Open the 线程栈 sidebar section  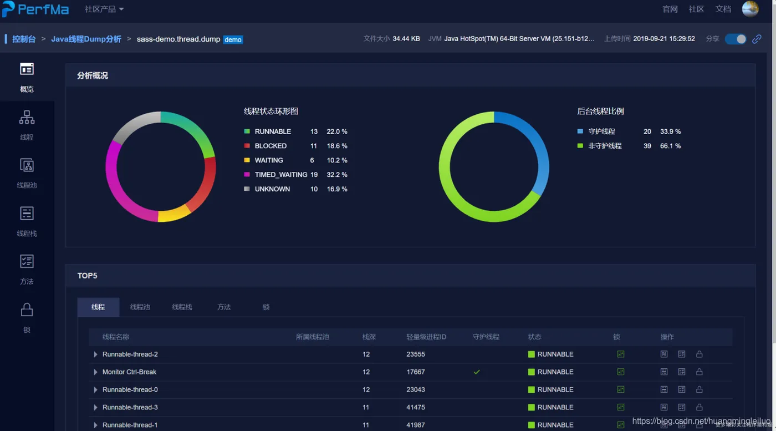[27, 214]
